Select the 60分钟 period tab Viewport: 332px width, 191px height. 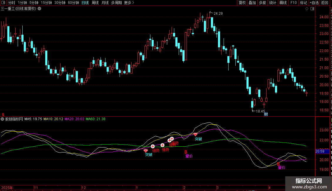[x=73, y=3]
